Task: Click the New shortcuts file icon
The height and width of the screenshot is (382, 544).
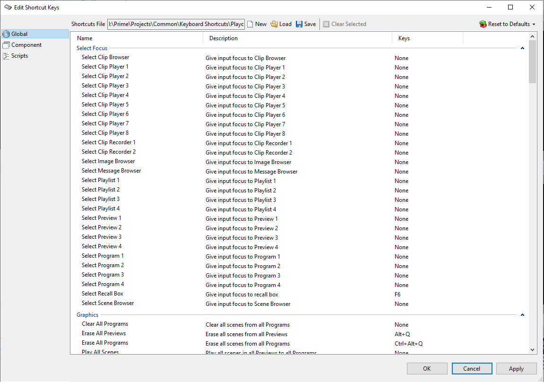Action: tap(250, 24)
